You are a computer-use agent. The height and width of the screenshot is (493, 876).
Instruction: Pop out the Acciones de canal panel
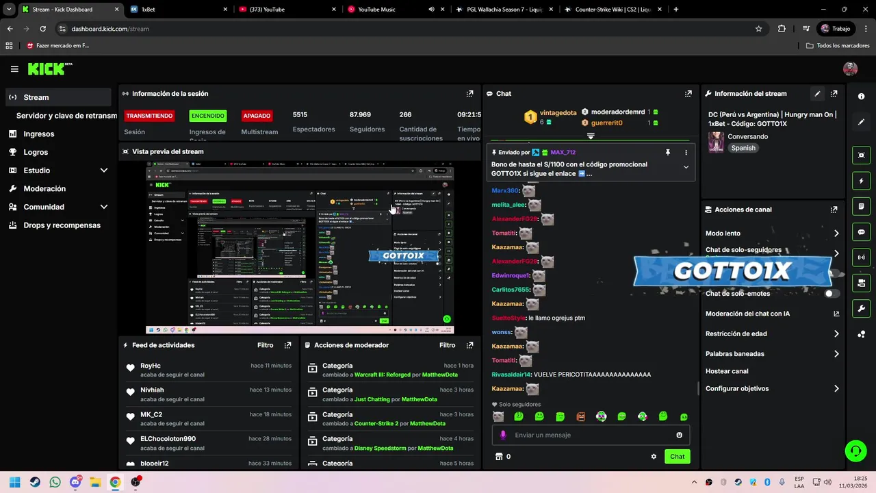coord(834,210)
